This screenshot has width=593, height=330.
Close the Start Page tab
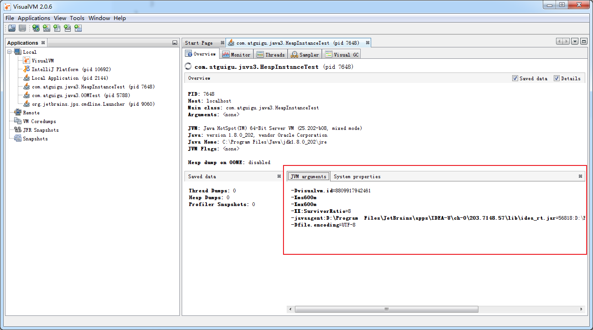(x=222, y=43)
